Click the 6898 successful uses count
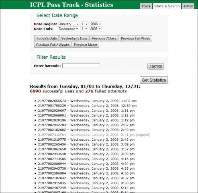The width and height of the screenshot is (198, 193). (35, 91)
